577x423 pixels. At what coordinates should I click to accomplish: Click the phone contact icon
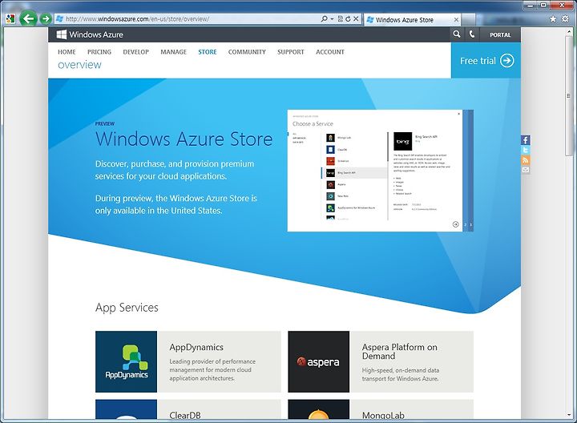click(472, 34)
